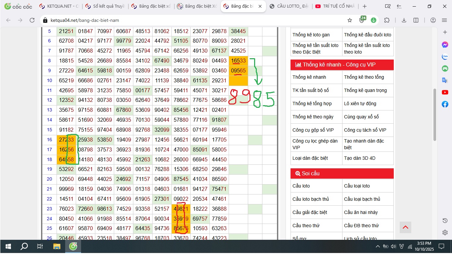
Task: Show hidden system tray icons
Action: (x=378, y=246)
